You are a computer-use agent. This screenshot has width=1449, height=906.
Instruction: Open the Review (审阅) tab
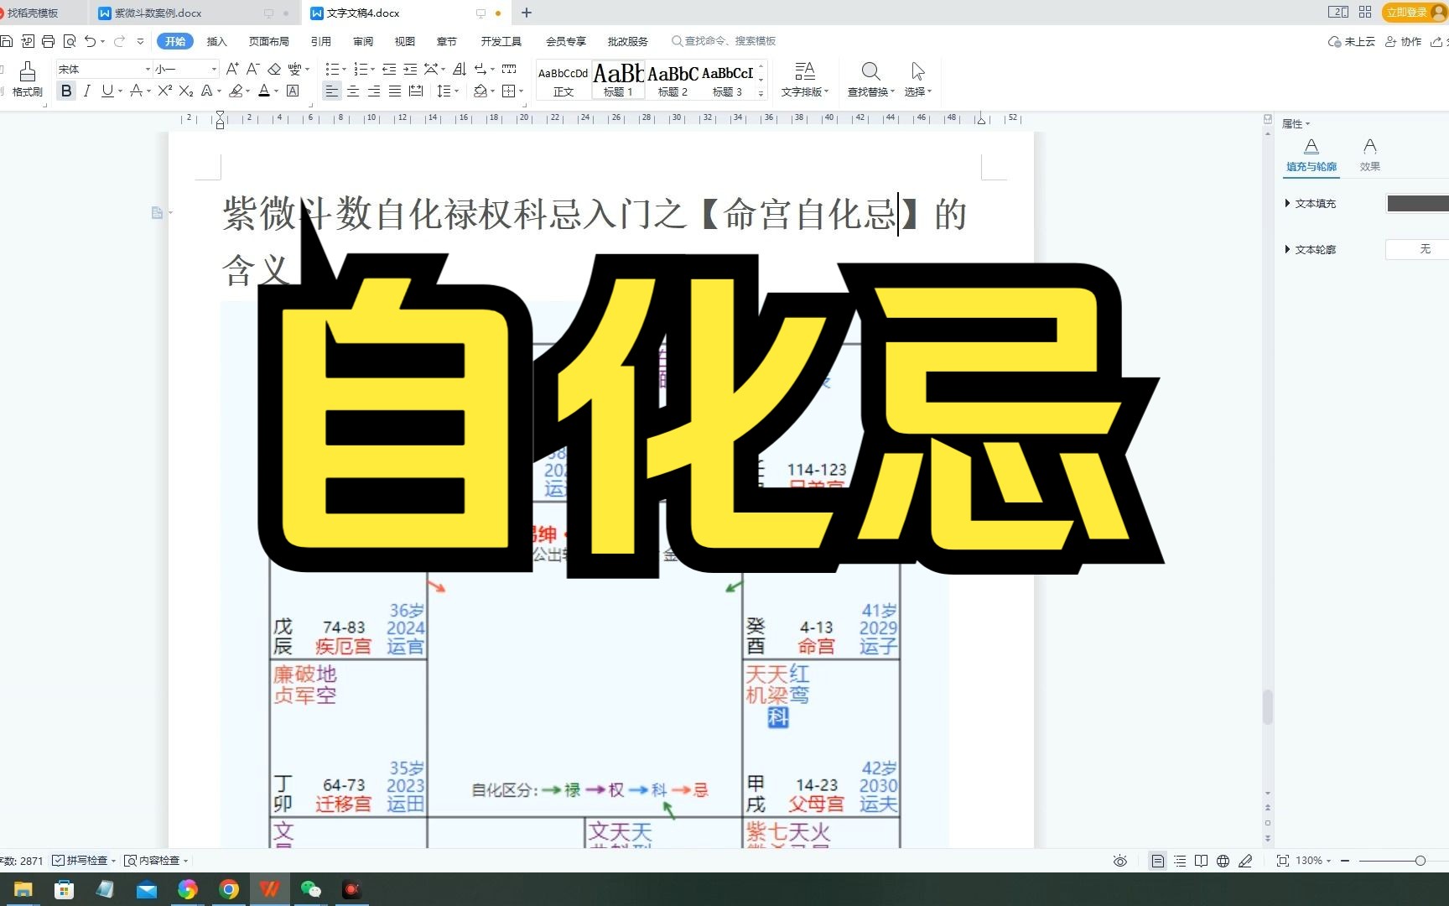point(363,41)
